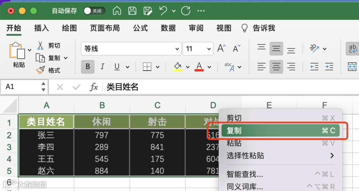The width and height of the screenshot is (359, 191).
Task: Redo with the circular arrow icon
Action: (x=186, y=11)
